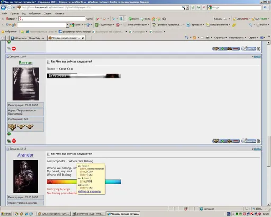Image resolution: width=271 pixels, height=217 pixels.
Task: Open the Безопасность dropdown menu
Action: pos(238,38)
